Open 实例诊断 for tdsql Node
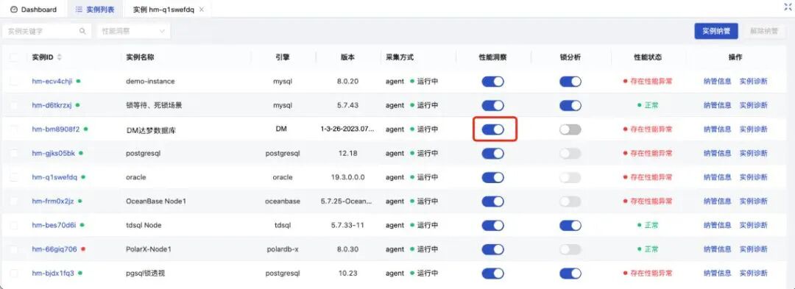The width and height of the screenshot is (795, 289). point(754,225)
